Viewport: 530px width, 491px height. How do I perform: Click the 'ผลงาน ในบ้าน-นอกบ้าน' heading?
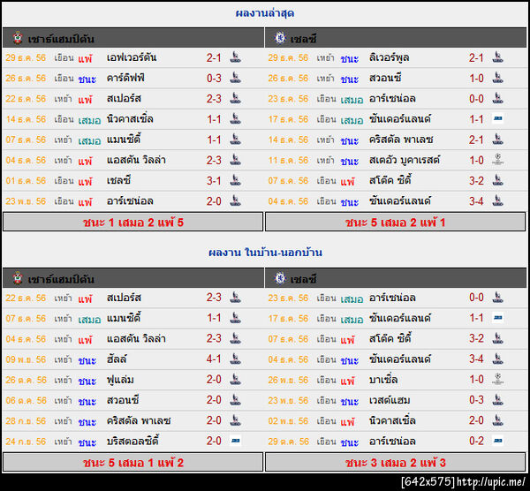[x=265, y=253]
